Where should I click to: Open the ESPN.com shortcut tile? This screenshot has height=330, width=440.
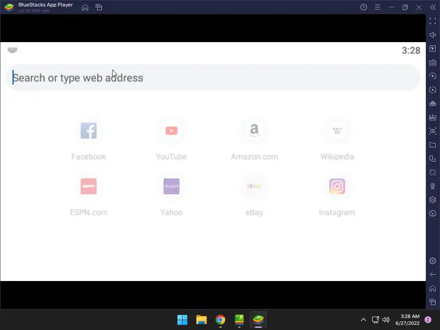89,196
